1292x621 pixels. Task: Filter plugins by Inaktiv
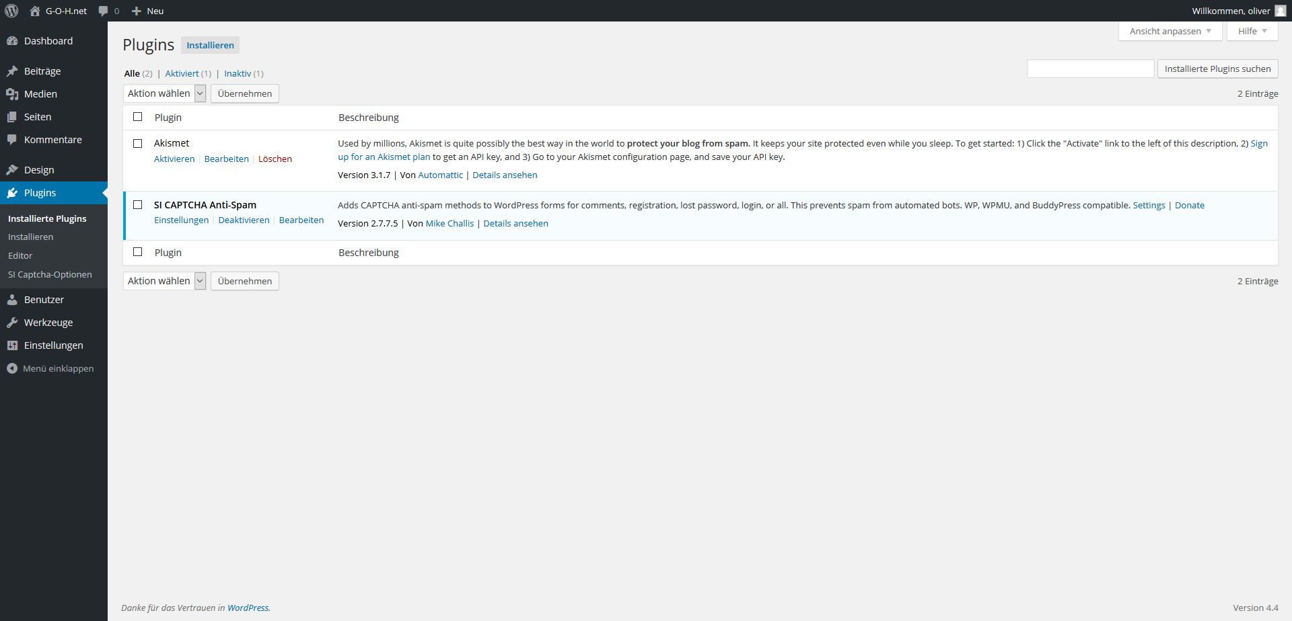click(x=238, y=74)
